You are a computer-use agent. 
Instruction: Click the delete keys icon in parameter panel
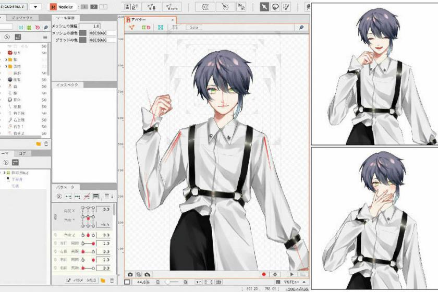(87, 197)
